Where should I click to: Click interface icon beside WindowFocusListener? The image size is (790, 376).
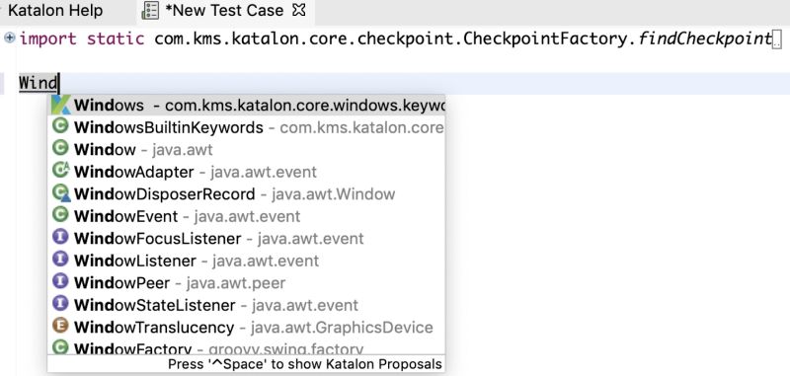tap(60, 237)
